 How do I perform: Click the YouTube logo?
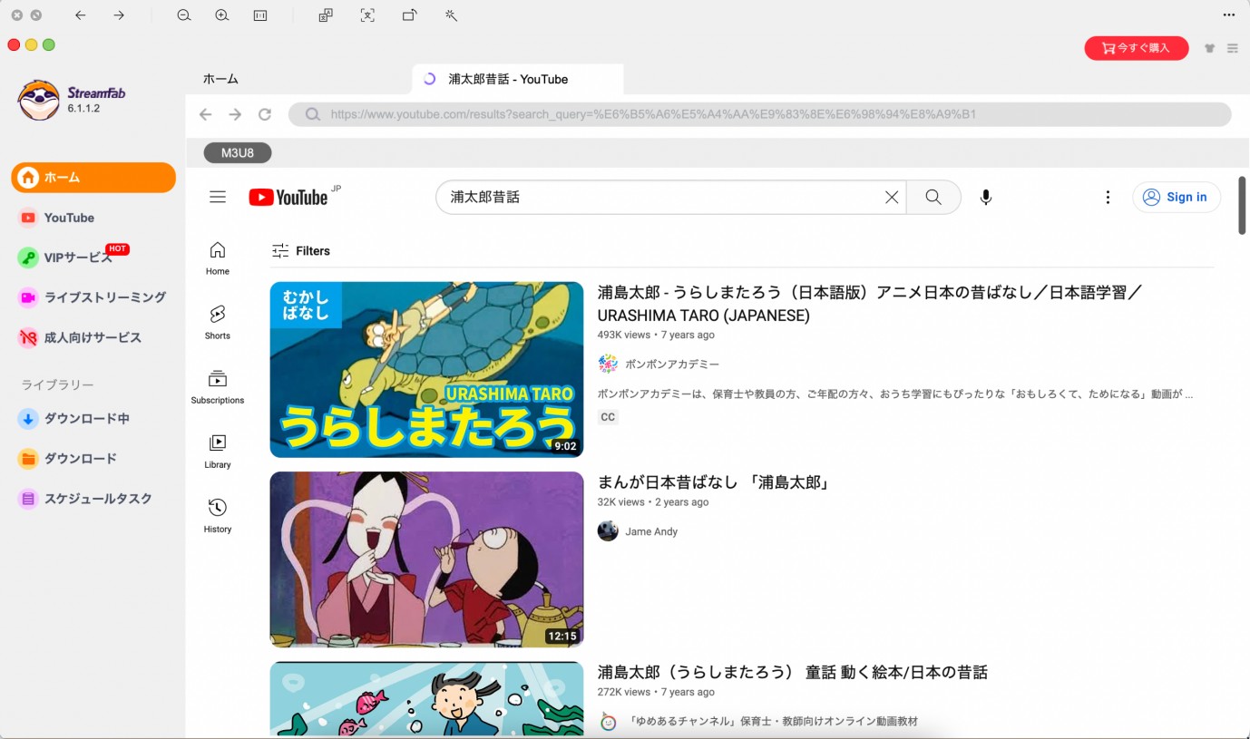288,197
